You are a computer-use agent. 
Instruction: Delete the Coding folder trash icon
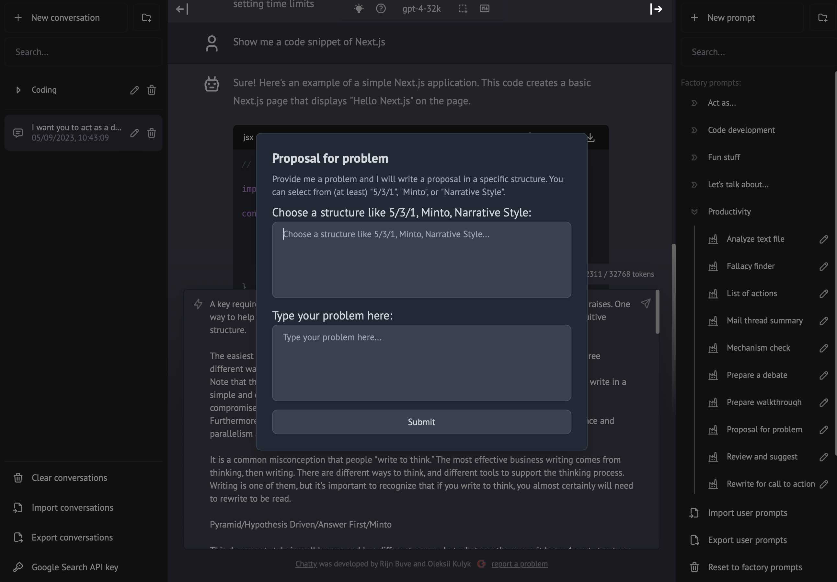pyautogui.click(x=152, y=90)
